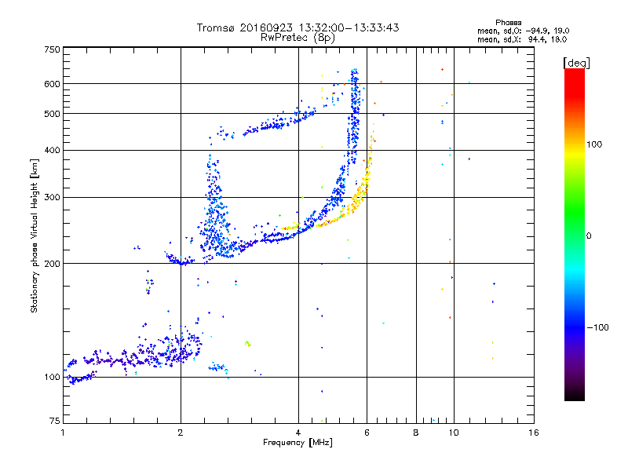628x471 pixels.
Task: Click the rainbow phase colorbar
Action: [575, 235]
